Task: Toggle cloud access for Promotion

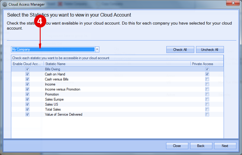Action: (28, 94)
